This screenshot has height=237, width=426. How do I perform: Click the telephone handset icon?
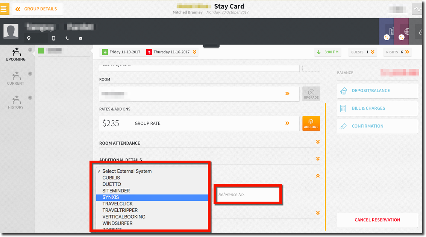pyautogui.click(x=67, y=38)
